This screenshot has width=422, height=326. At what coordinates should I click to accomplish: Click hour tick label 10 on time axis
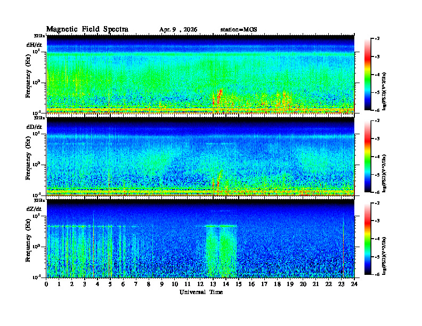tap(175, 284)
